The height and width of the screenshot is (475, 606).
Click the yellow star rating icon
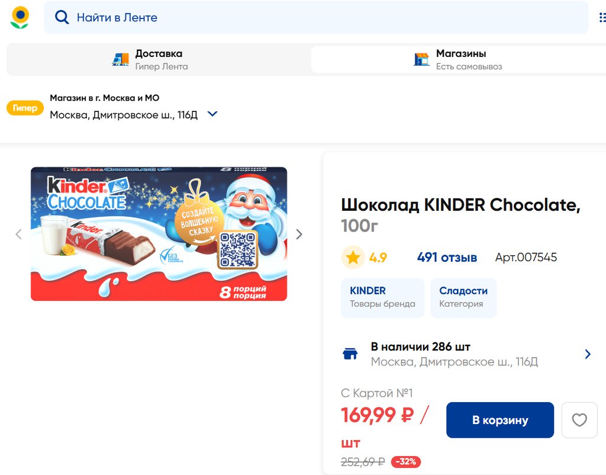click(353, 258)
